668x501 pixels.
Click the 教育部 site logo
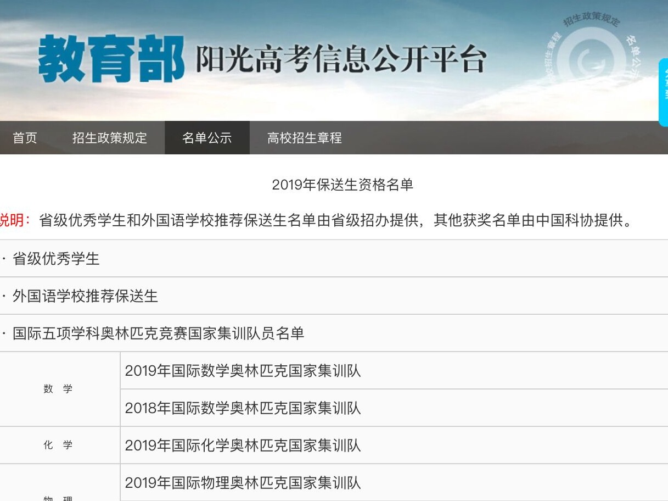point(111,58)
